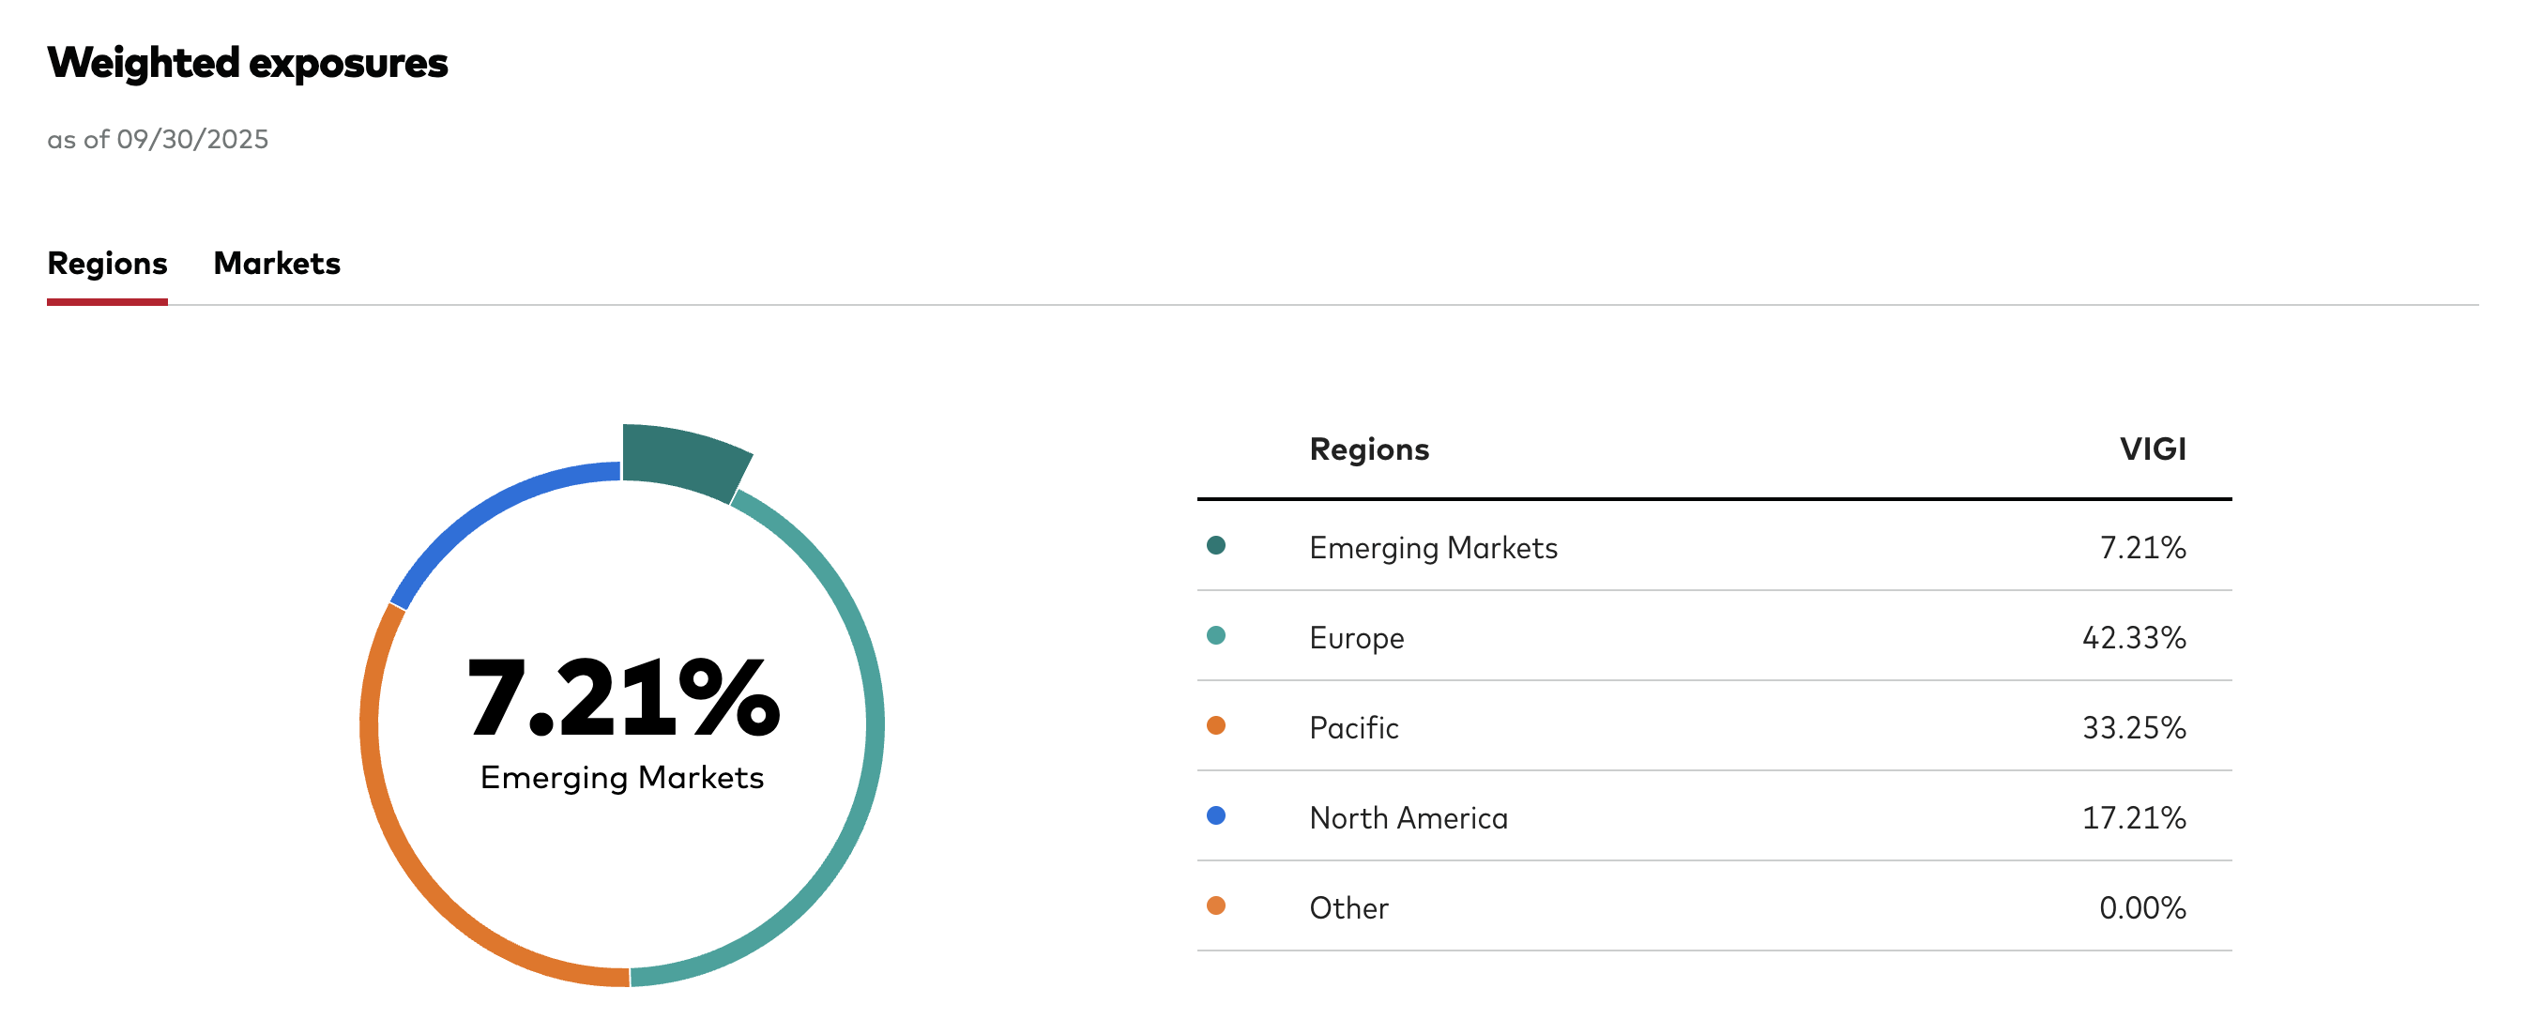The height and width of the screenshot is (1019, 2528).
Task: Select the Emerging Markets table row label
Action: 1433,548
